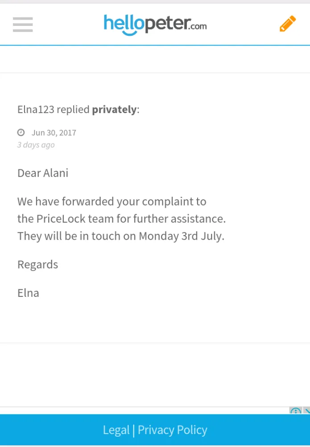Click the Jun 30, 2017 date
The width and height of the screenshot is (310, 447).
(x=54, y=133)
